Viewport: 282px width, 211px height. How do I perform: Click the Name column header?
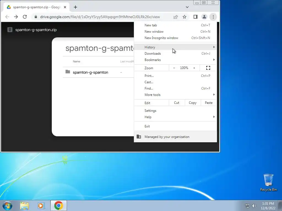tap(77, 61)
